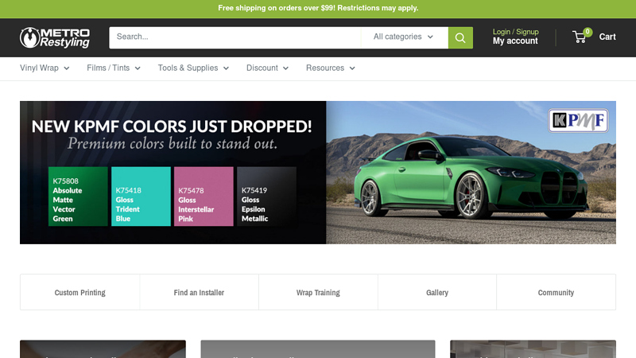Open the shopping cart icon
636x358 pixels.
pyautogui.click(x=580, y=37)
